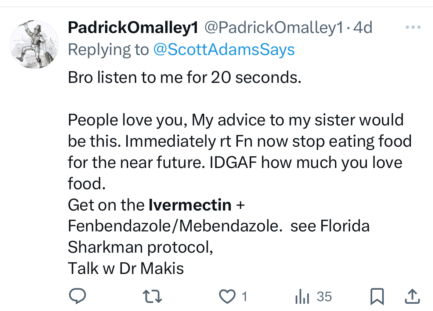Share the tweet via the upload arrow icon
The width and height of the screenshot is (433, 311).
pyautogui.click(x=412, y=296)
